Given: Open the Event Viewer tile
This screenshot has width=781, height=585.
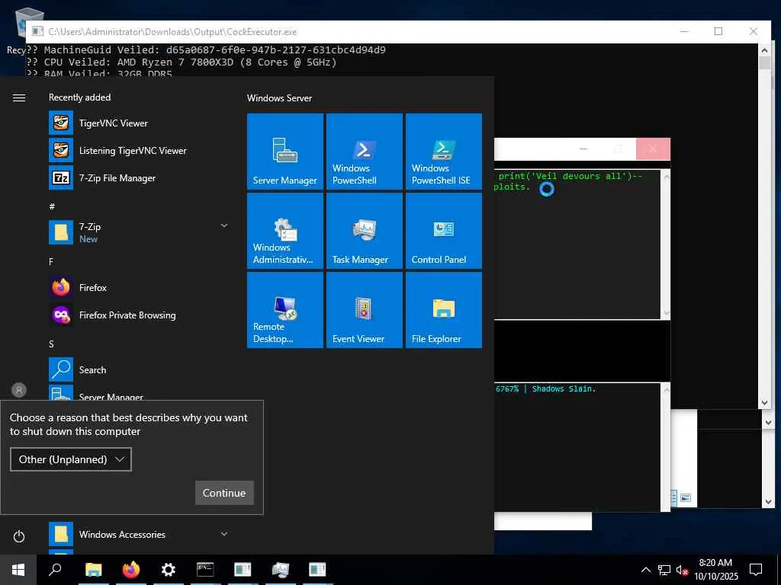Looking at the screenshot, I should (x=364, y=310).
